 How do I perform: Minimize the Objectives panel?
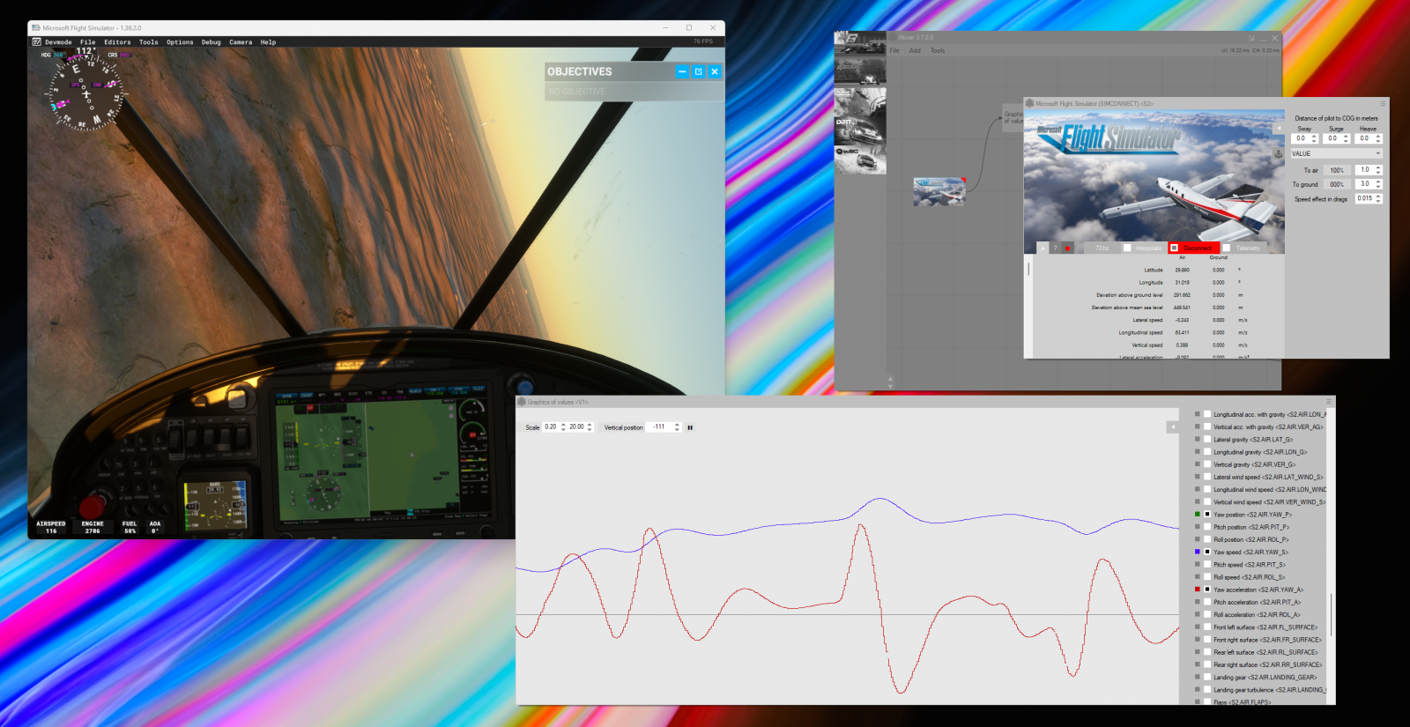point(682,71)
